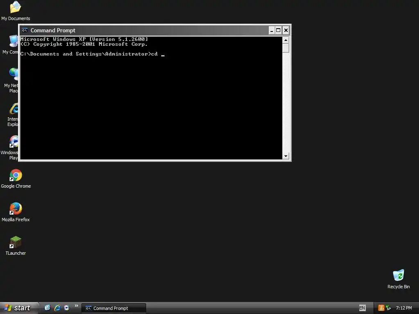This screenshot has height=314, width=419.
Task: Launch Windows Media Player from quick launch
Action: (67, 307)
